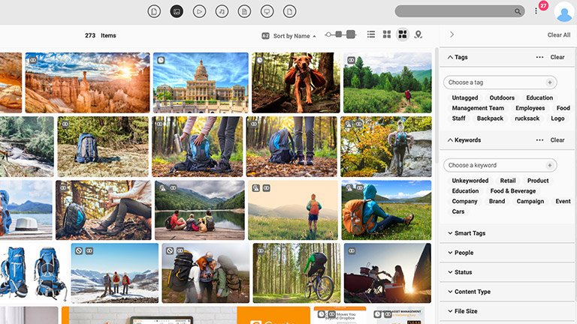The width and height of the screenshot is (577, 324).
Task: Select the video filter icon
Action: pyautogui.click(x=199, y=12)
